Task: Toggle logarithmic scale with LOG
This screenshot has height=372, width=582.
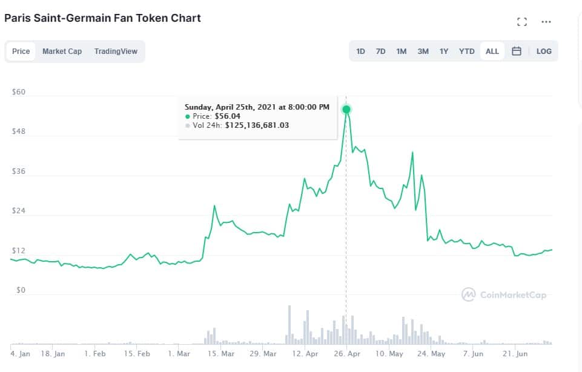Action: click(543, 51)
